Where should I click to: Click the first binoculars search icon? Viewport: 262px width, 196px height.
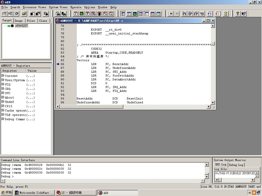click(x=58, y=14)
